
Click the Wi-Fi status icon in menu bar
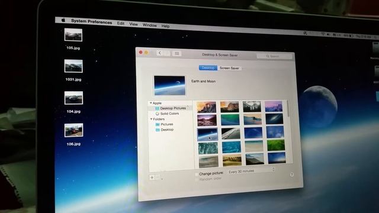coord(323,34)
